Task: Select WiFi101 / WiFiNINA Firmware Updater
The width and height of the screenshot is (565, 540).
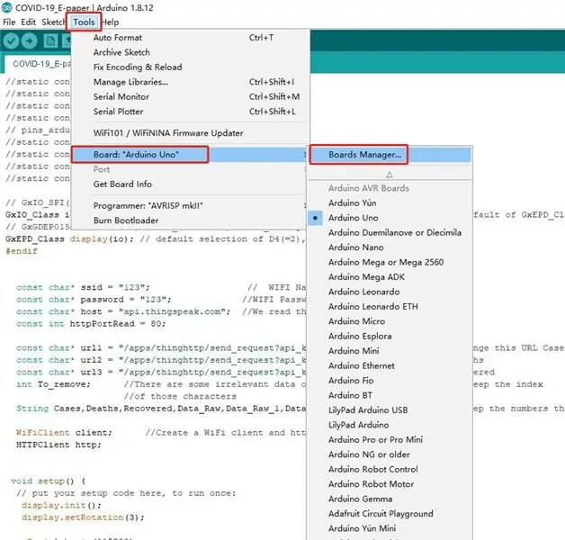Action: tap(190, 133)
